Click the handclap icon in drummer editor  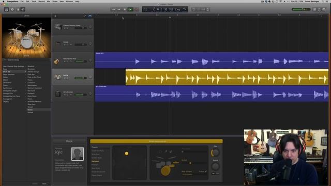(x=171, y=151)
